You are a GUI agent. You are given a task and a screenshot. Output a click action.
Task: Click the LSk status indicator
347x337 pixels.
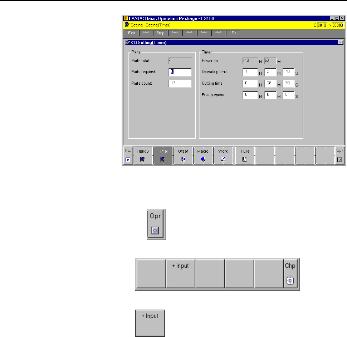pyautogui.click(x=233, y=33)
